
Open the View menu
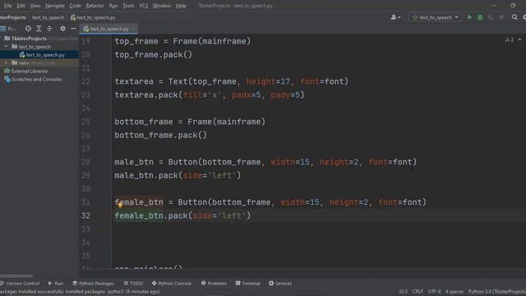click(35, 6)
